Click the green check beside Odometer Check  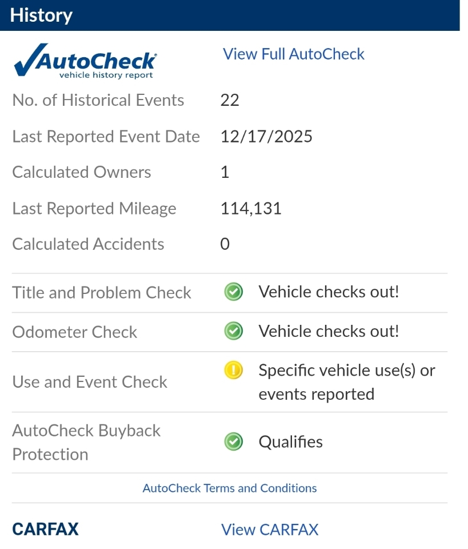coord(233,331)
